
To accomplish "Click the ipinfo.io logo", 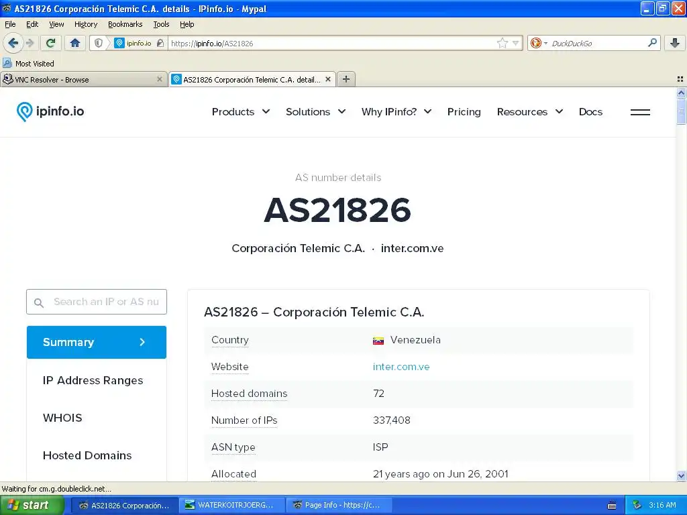I will pyautogui.click(x=50, y=112).
